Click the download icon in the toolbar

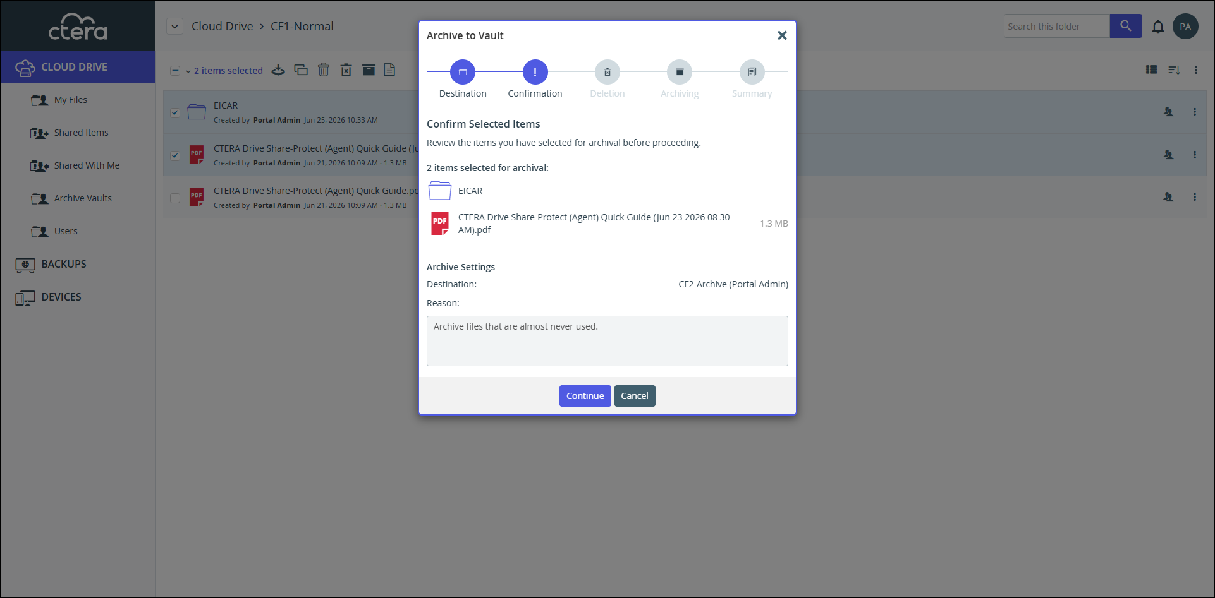pyautogui.click(x=278, y=70)
